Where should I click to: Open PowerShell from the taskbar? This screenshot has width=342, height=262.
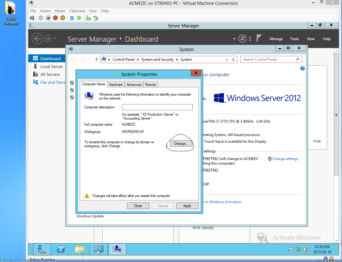pos(61,249)
